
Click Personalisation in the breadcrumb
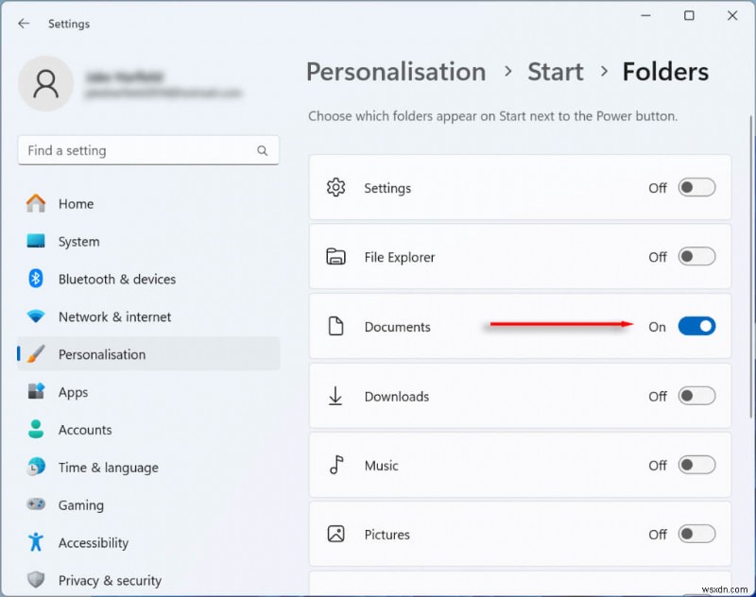(396, 72)
